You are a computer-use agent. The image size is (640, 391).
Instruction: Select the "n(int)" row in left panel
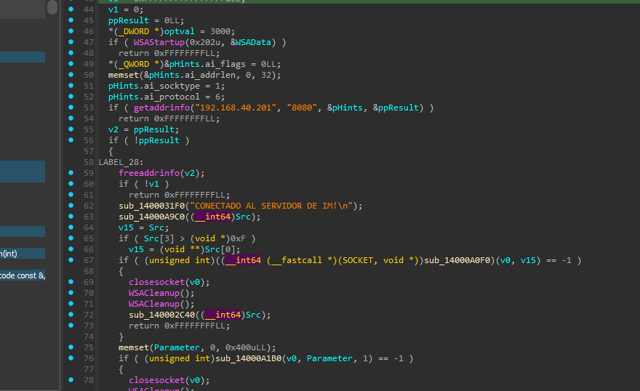[x=23, y=253]
